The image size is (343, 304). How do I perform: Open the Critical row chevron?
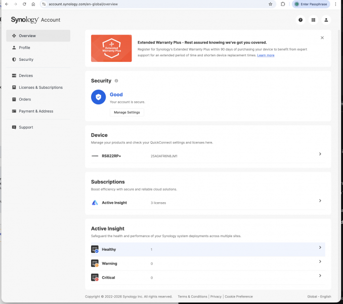[x=320, y=276]
